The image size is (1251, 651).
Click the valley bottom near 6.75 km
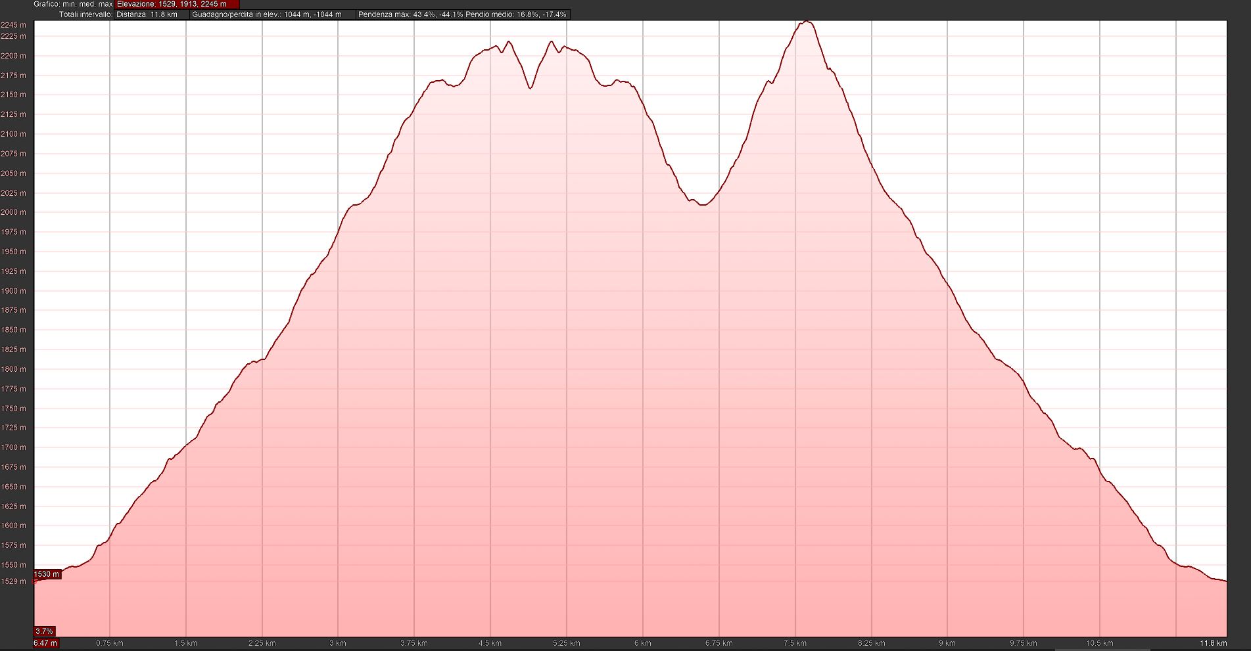point(703,204)
